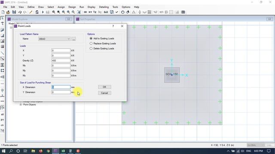This screenshot has width=275, height=154.
Task: Click the Y load input field
Action: tap(61, 56)
